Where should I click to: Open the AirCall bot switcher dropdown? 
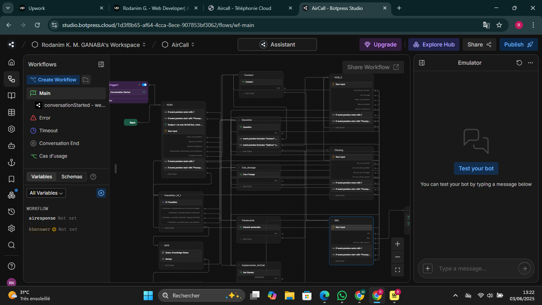point(193,45)
